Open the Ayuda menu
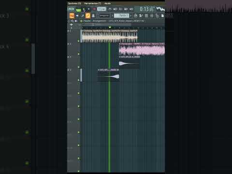Image resolution: width=232 pixels, height=174 pixels. pyautogui.click(x=107, y=3)
